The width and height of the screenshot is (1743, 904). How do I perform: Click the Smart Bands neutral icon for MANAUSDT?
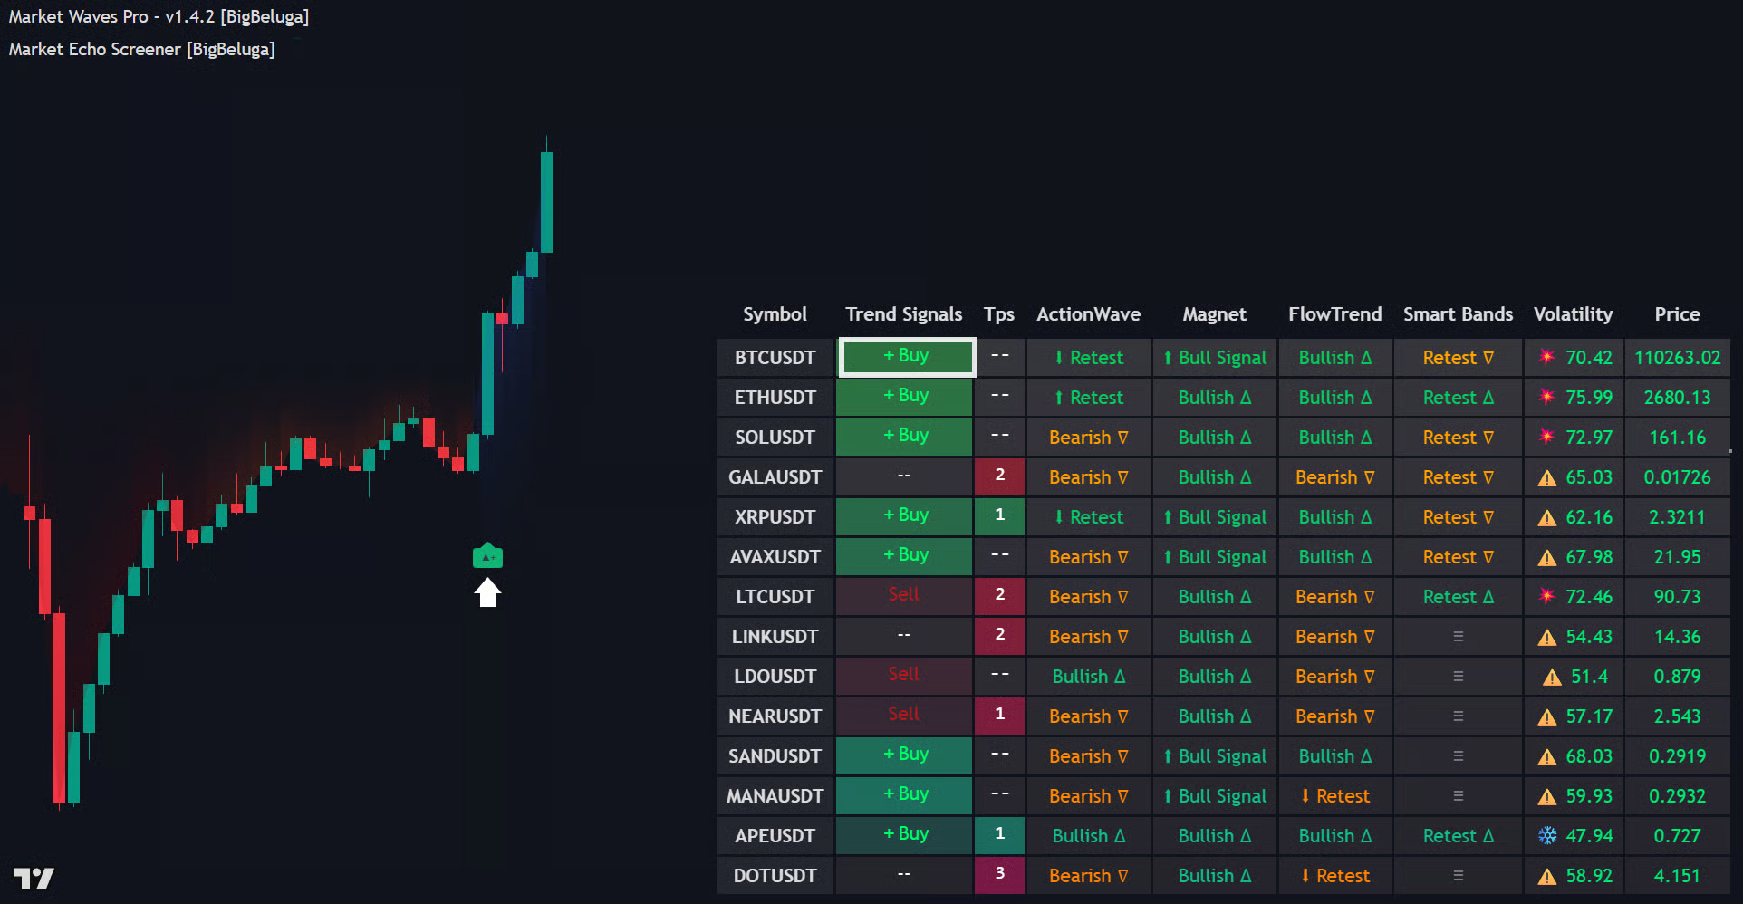(x=1458, y=796)
